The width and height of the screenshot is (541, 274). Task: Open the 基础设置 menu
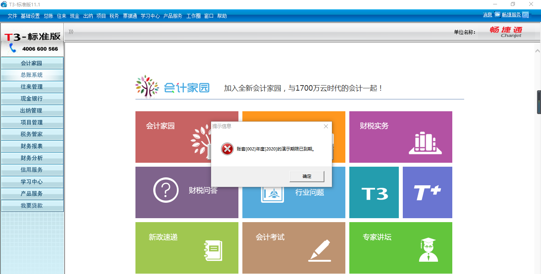point(30,16)
